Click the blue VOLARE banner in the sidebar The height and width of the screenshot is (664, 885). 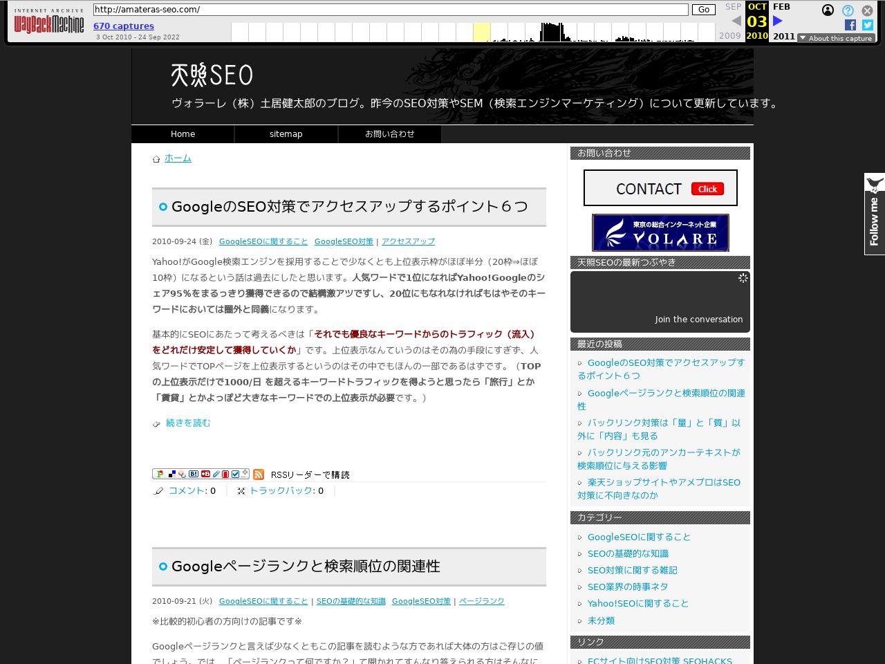pyautogui.click(x=660, y=232)
